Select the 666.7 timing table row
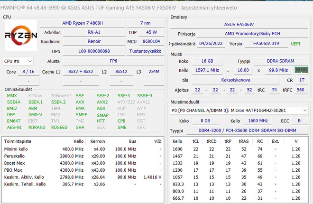 tap(239, 198)
